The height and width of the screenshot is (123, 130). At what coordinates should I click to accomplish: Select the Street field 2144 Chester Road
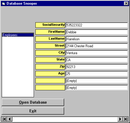tap(97, 46)
